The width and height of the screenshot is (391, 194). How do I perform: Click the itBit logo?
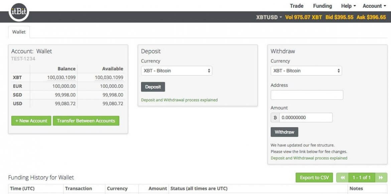click(18, 11)
